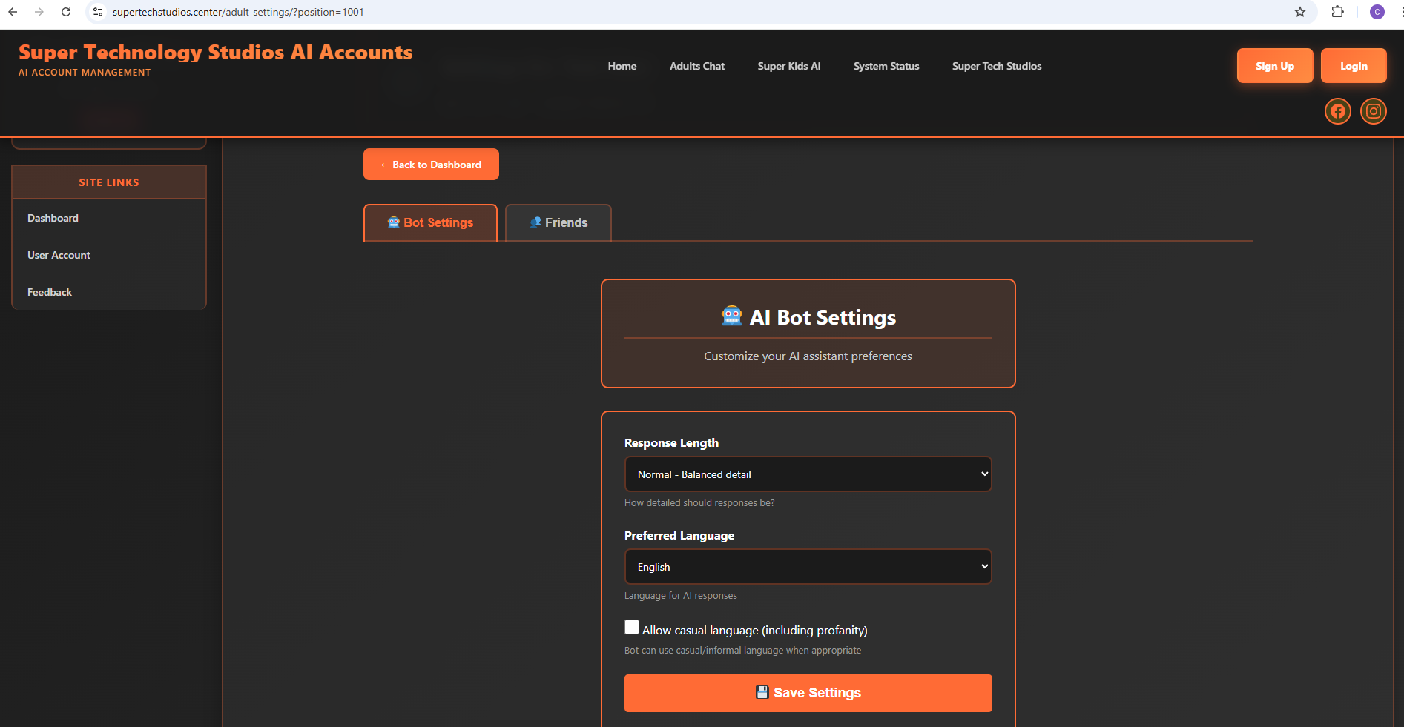Click 'Language for AI responses' hint text
The height and width of the screenshot is (727, 1404).
(x=681, y=595)
